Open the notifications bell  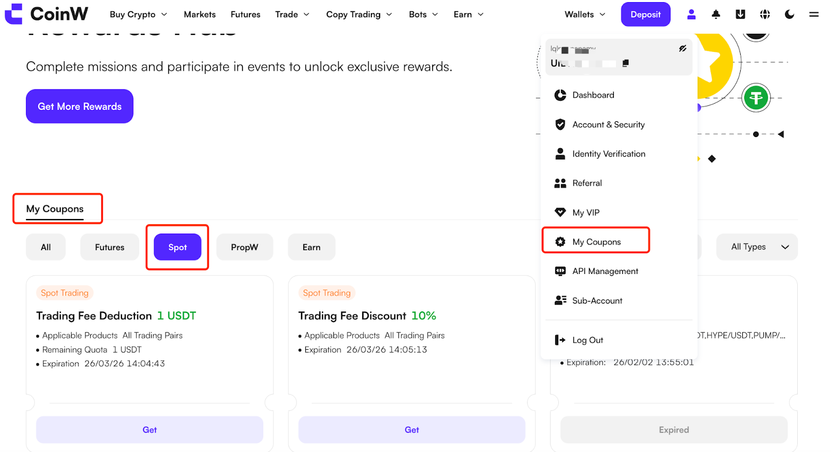(716, 15)
